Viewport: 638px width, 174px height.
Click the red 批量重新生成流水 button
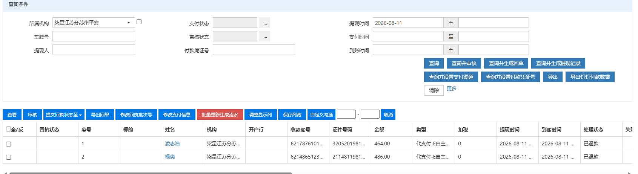coord(220,114)
